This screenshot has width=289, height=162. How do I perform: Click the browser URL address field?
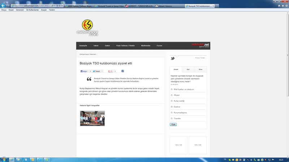click(31, 6)
